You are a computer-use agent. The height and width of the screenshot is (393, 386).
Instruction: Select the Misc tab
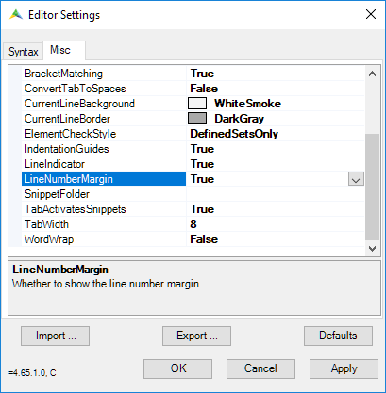pos(64,50)
